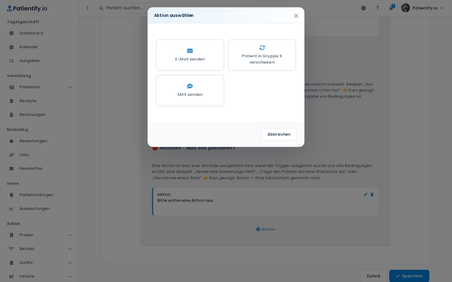Open the three-dot menu in top bar
Image resolution: width=452 pixels, height=282 pixels.
pos(87,8)
